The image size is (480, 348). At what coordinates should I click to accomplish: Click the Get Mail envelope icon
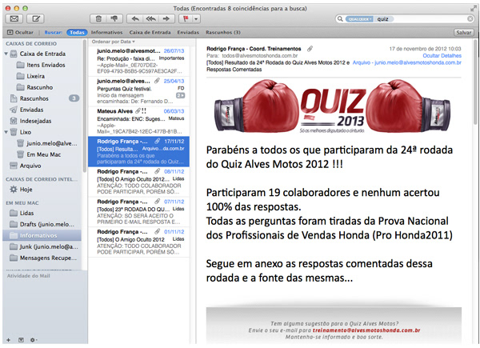coord(14,19)
